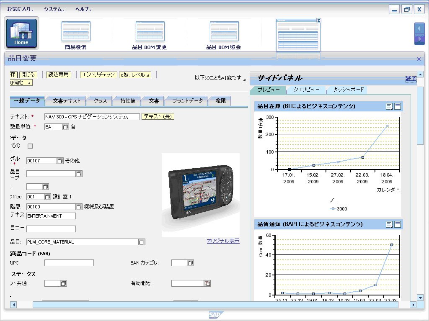This screenshot has width=429, height=321.
Task: Click the 閉じる button
Action: coord(28,74)
